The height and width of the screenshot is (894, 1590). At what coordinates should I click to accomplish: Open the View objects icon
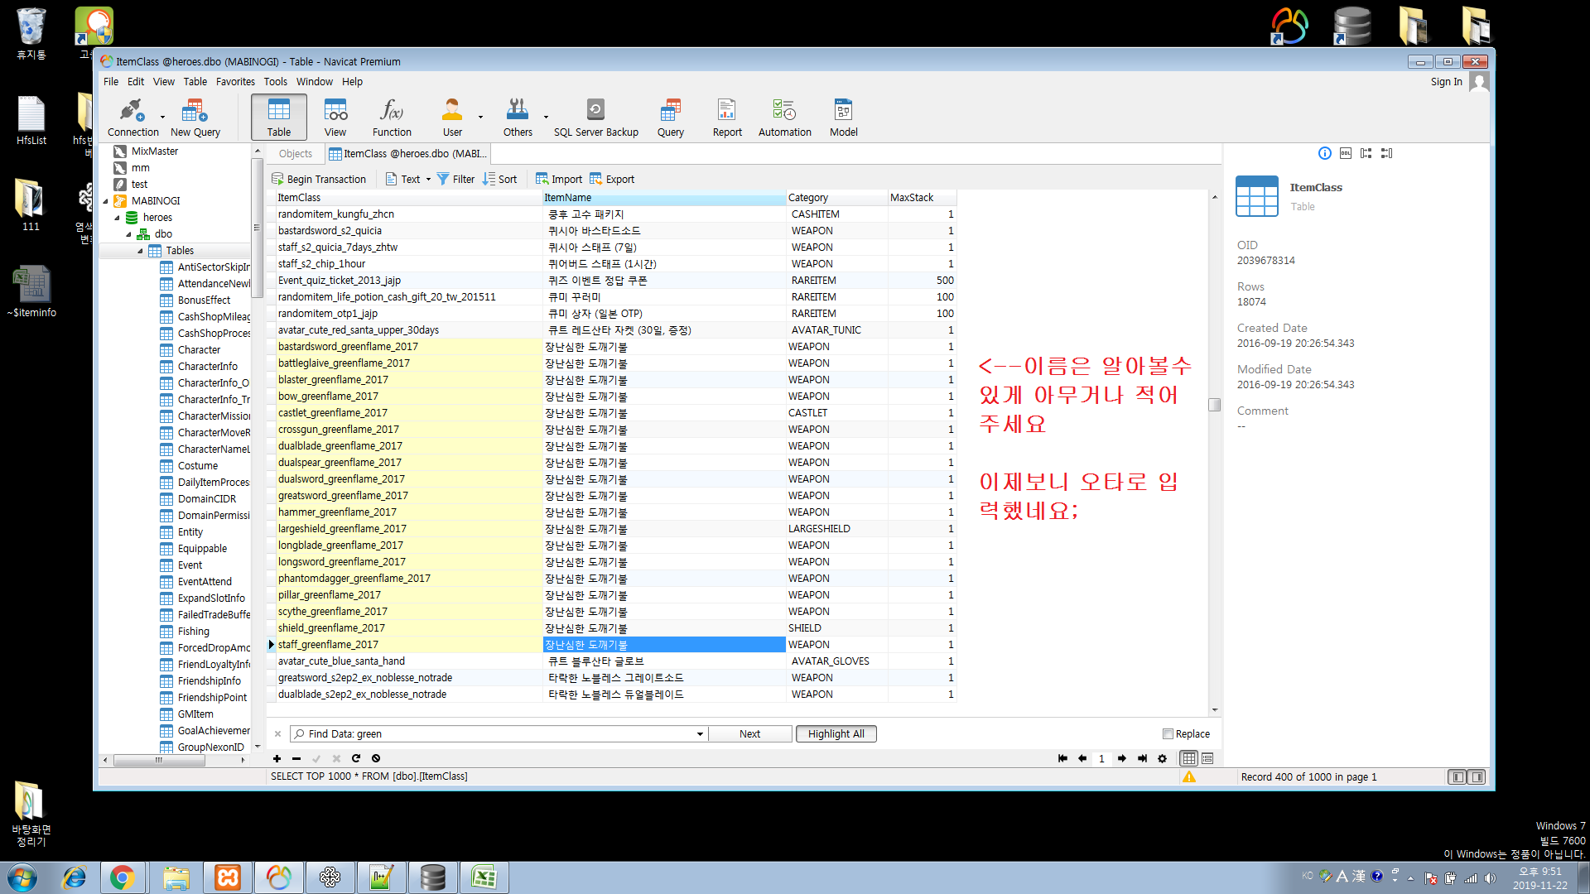[335, 117]
